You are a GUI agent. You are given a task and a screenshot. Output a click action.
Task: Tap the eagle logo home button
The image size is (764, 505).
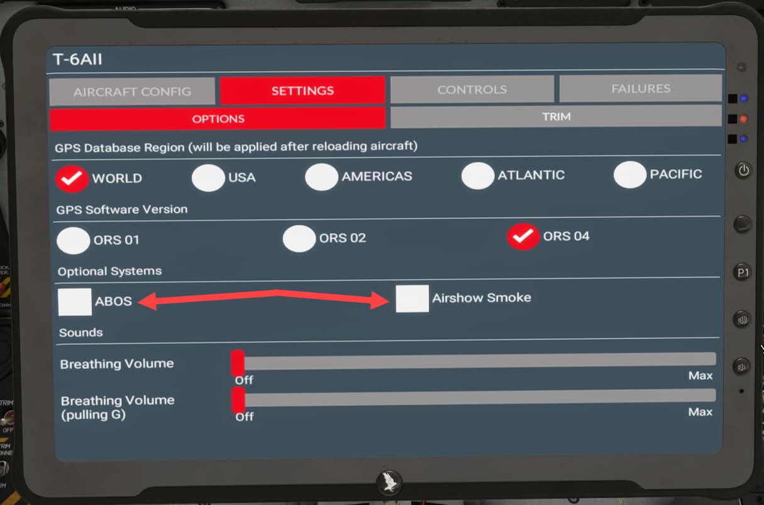(388, 483)
